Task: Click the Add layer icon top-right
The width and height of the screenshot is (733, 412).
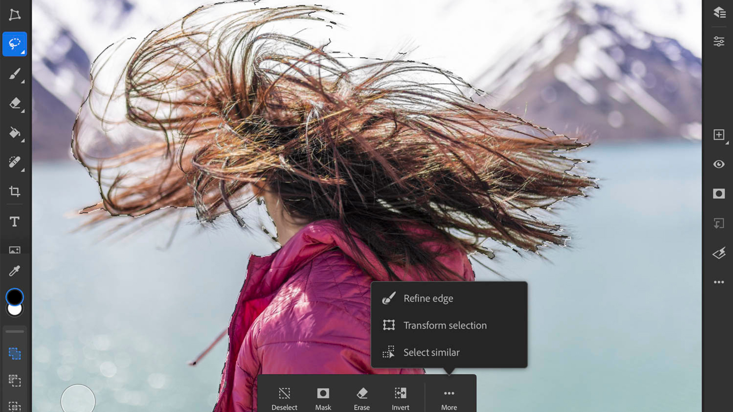Action: [718, 134]
